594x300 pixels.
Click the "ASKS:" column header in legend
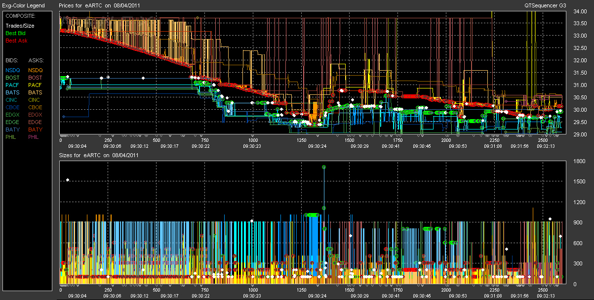point(36,60)
